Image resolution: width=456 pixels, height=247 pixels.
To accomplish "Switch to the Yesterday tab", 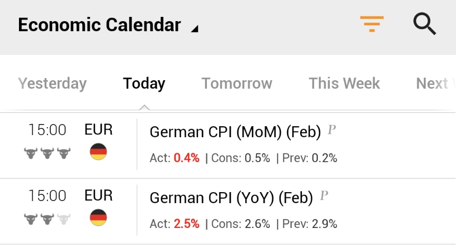I will click(x=52, y=83).
